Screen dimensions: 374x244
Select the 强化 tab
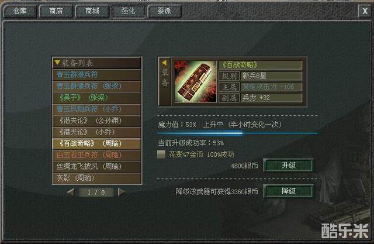(x=128, y=11)
